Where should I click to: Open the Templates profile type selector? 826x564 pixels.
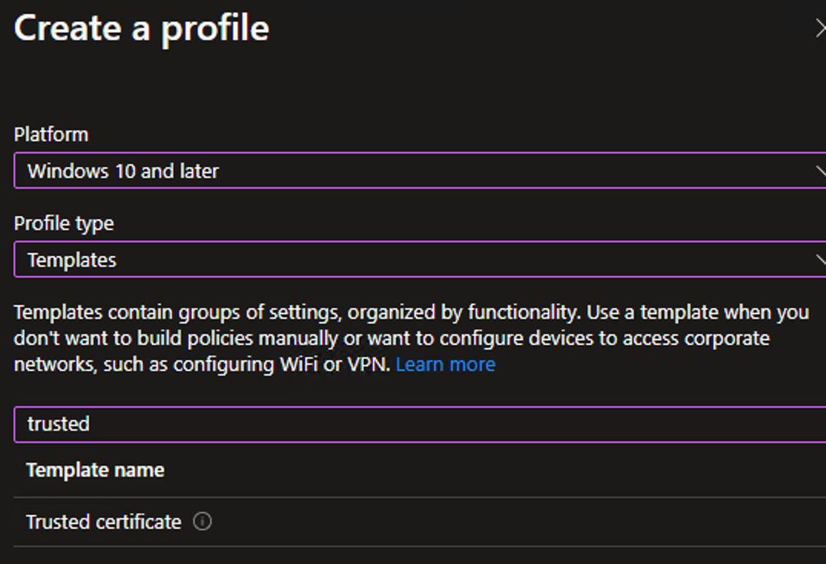coord(415,260)
